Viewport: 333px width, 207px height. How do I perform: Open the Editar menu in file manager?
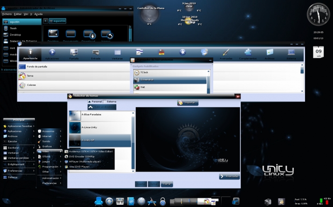point(18,14)
